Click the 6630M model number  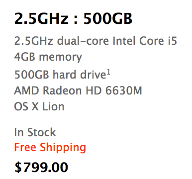coord(124,90)
